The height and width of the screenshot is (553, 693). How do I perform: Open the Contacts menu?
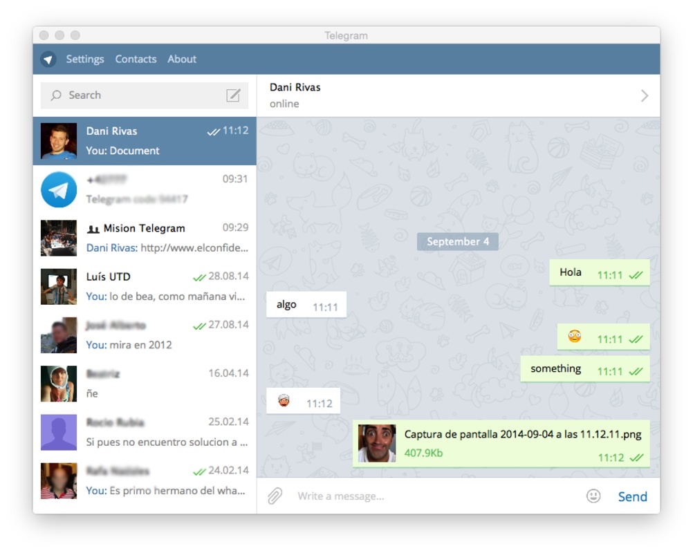tap(136, 59)
